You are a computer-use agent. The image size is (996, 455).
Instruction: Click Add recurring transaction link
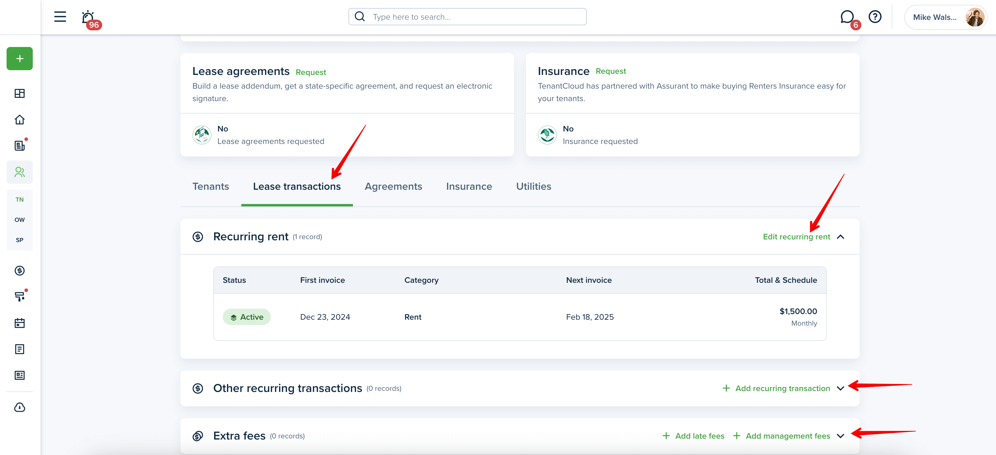776,389
